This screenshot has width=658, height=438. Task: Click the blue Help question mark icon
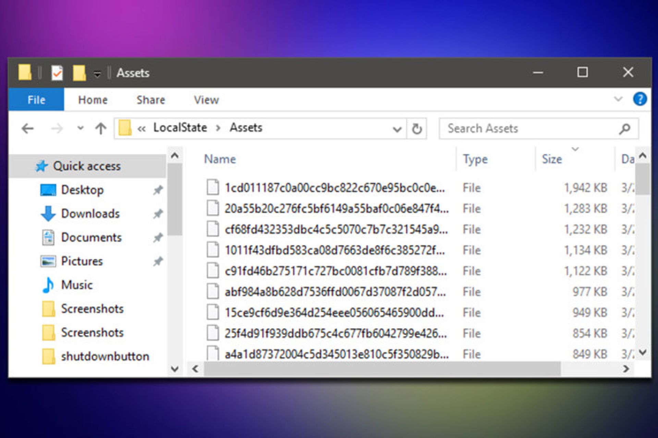pyautogui.click(x=639, y=99)
